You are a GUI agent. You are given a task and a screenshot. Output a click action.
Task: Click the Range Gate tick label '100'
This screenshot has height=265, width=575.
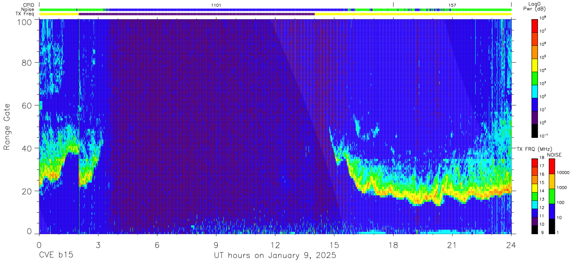tap(25, 22)
